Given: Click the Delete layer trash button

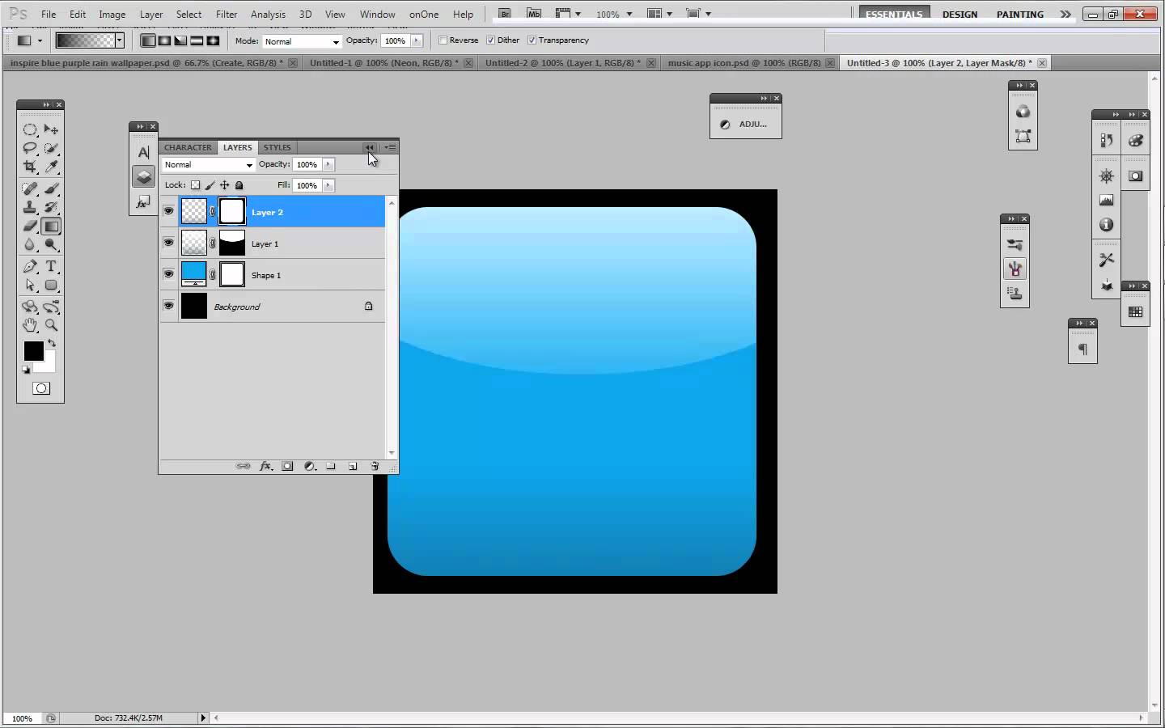Looking at the screenshot, I should pos(375,466).
